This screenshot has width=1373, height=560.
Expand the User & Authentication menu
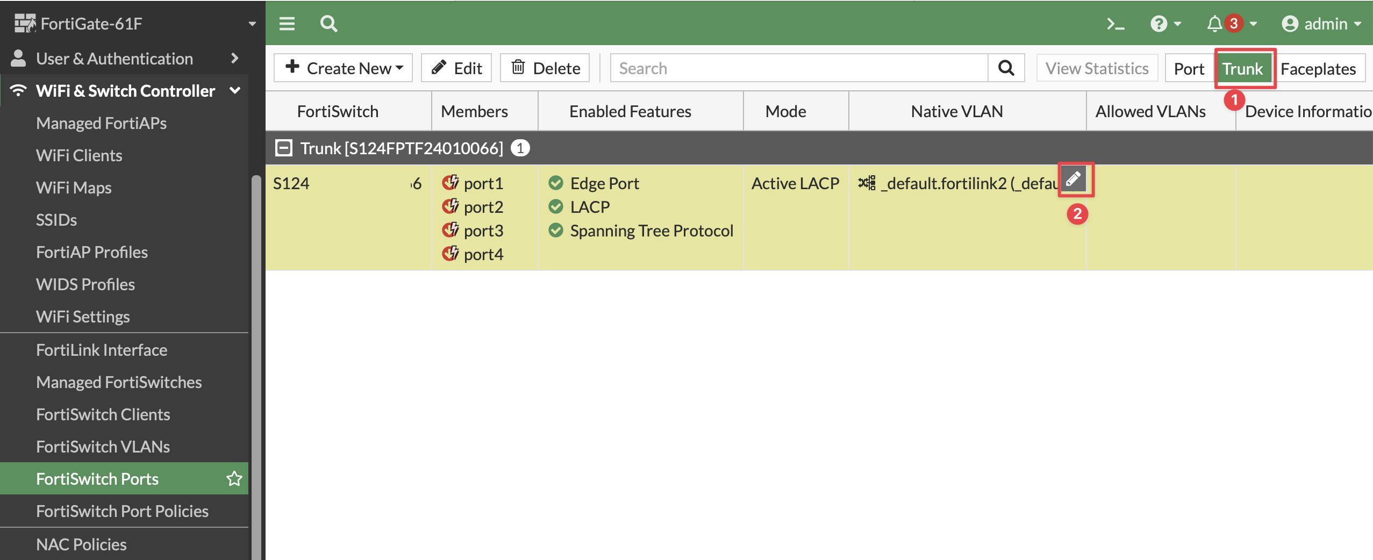click(124, 59)
